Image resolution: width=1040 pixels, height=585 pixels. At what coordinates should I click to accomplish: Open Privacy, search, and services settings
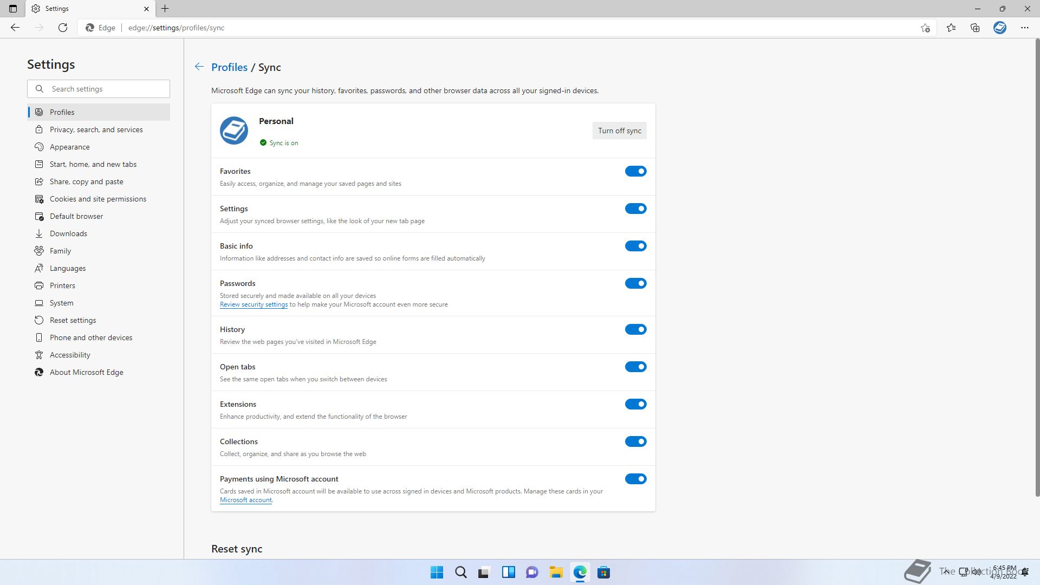point(99,129)
